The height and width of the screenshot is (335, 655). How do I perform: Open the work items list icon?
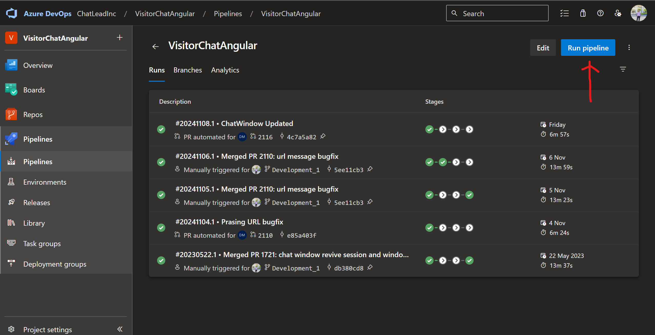[x=565, y=13]
